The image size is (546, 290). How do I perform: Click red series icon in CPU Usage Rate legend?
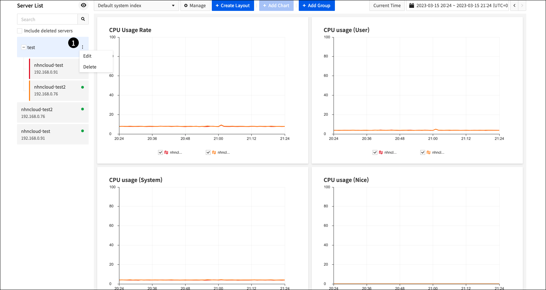click(166, 152)
